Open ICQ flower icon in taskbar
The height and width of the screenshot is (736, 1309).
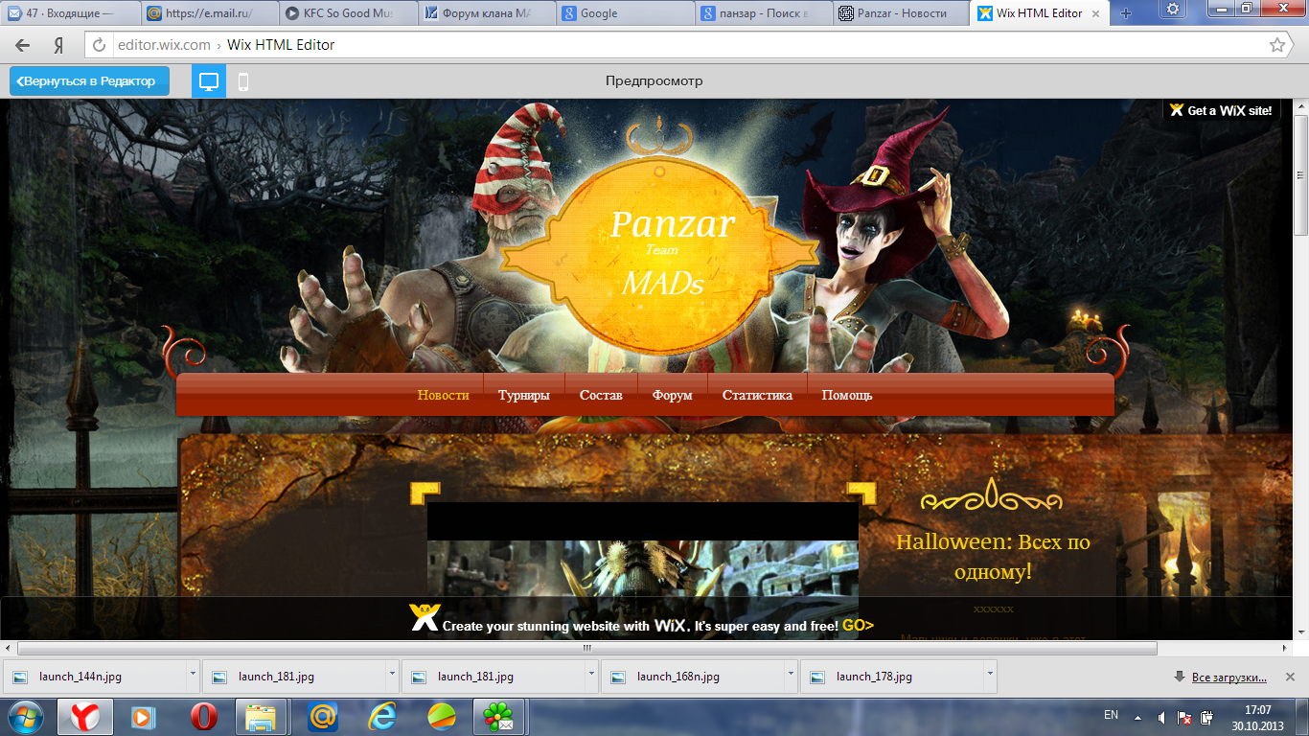(x=499, y=717)
